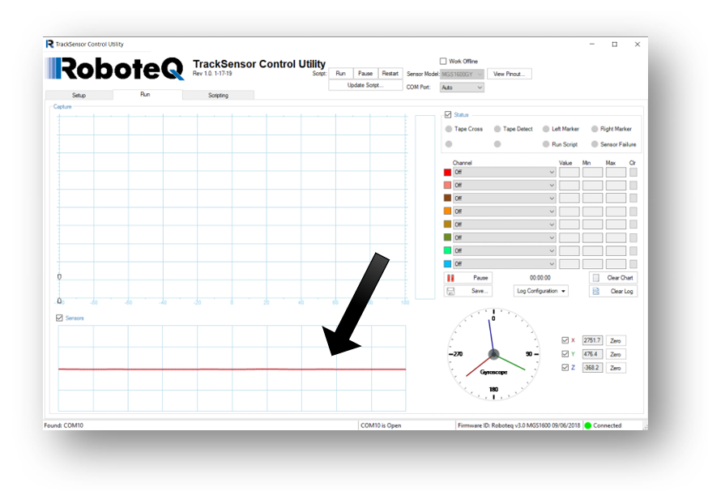Image resolution: width=708 pixels, height=491 pixels.
Task: Click the Tape Detect status indicator
Action: pyautogui.click(x=497, y=129)
